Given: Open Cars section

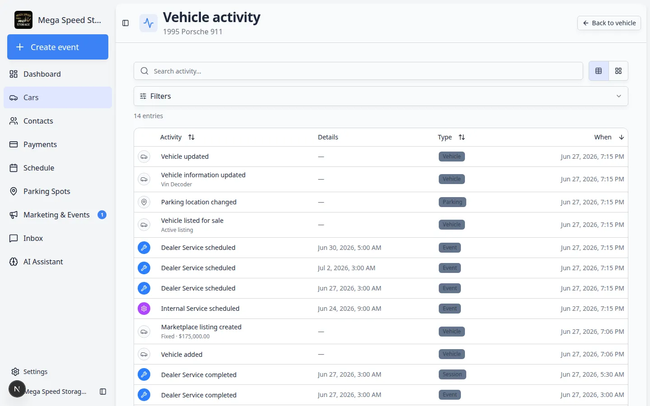Looking at the screenshot, I should [58, 97].
